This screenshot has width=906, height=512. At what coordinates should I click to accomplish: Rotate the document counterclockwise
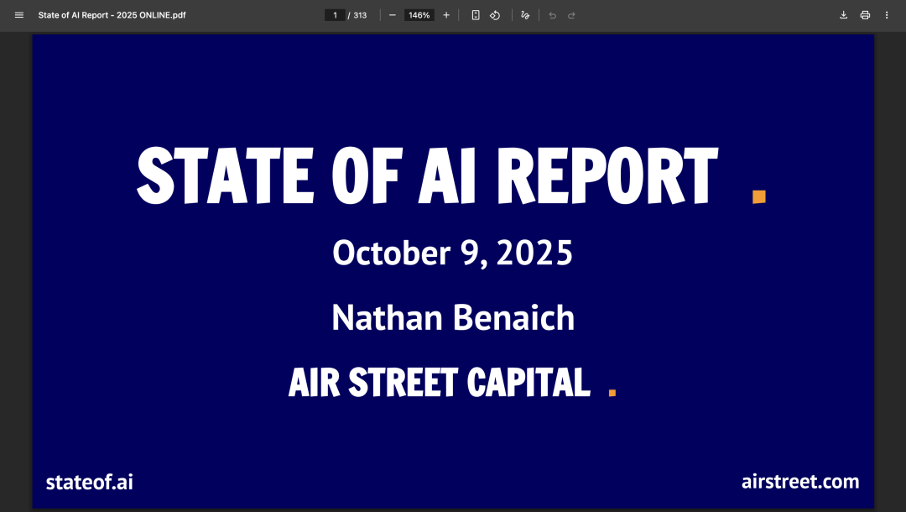point(495,15)
